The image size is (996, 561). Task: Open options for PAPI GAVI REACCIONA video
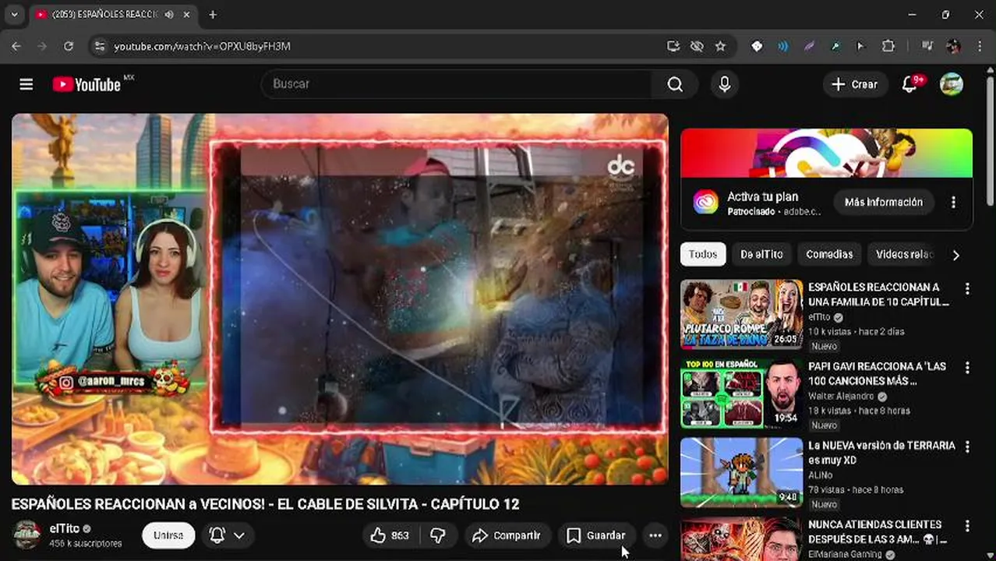(967, 368)
